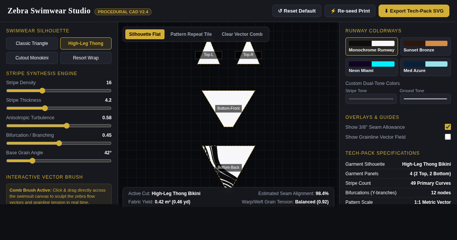Click the Stripe Density value 16
457x240 pixels.
coord(109,83)
